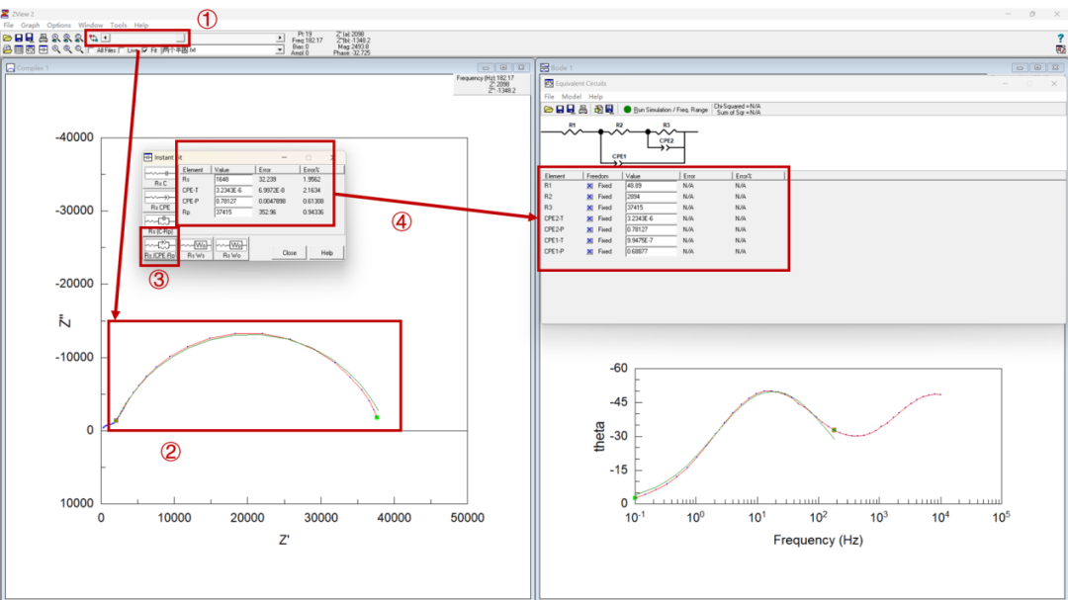Screen dimensions: 1068x600
Task: Click R2 value field showing 2894
Action: click(651, 196)
